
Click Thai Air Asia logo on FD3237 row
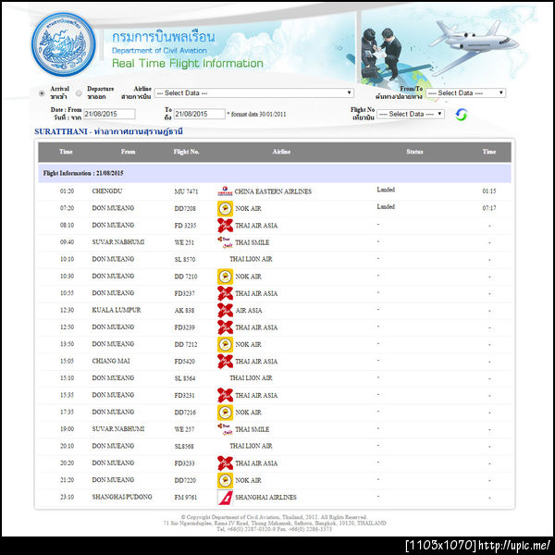point(225,293)
